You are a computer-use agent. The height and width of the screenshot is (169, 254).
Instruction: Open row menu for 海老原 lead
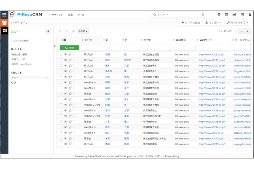74,71
